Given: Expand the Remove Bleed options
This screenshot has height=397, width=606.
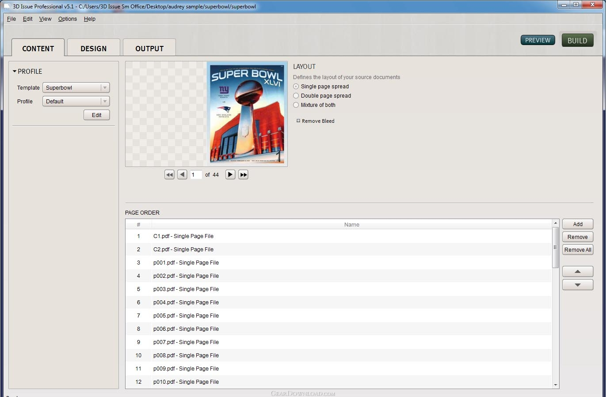Looking at the screenshot, I should 298,121.
